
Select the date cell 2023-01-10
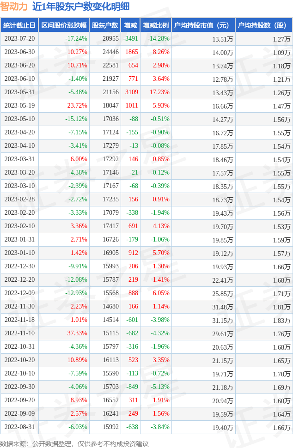pyautogui.click(x=19, y=253)
